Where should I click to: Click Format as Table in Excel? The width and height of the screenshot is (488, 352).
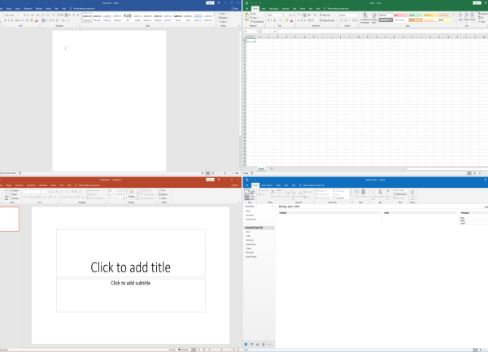pos(374,18)
